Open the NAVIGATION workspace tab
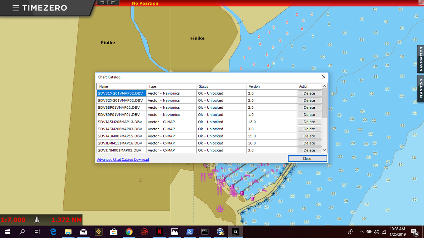The width and height of the screenshot is (424, 238). 421,59
